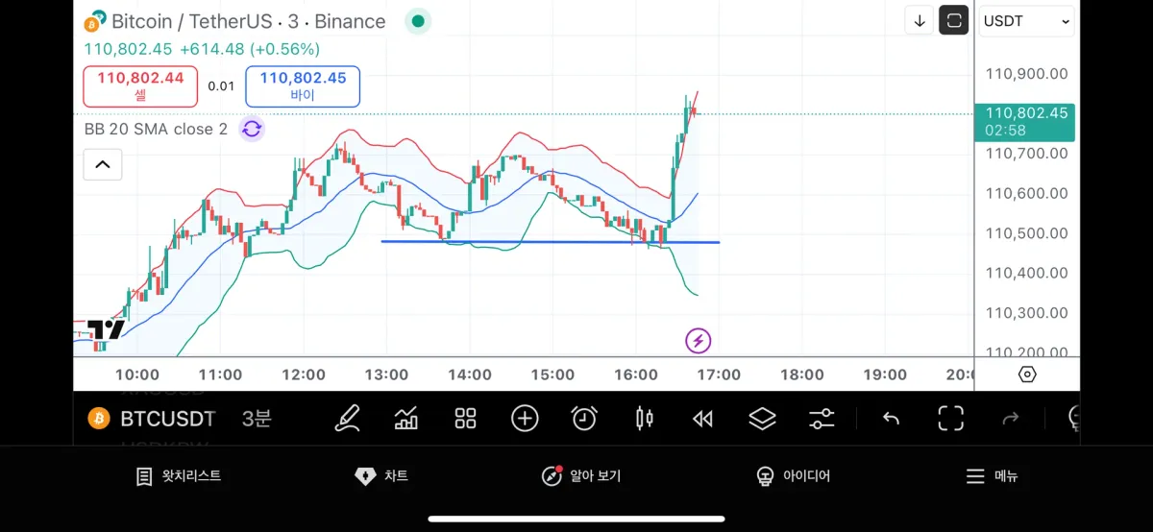Select the drawing pen tool
1153x532 pixels.
point(347,418)
